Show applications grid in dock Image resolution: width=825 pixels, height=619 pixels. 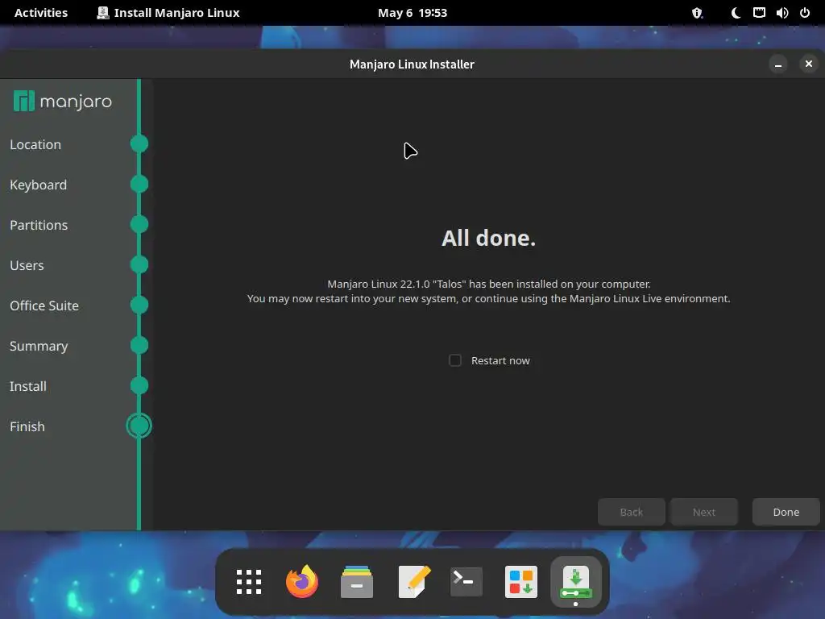249,582
